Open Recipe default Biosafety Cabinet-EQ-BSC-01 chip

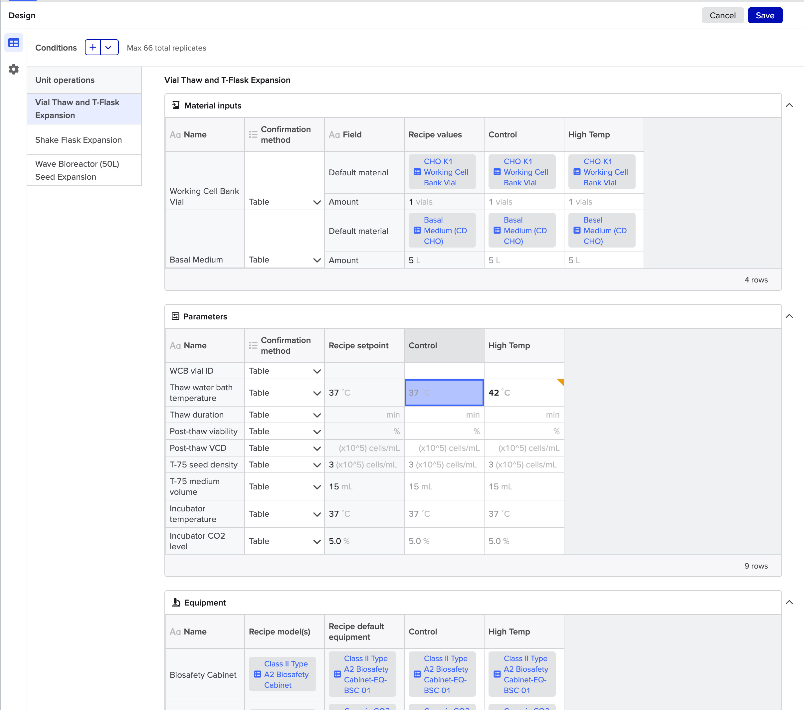coord(362,674)
